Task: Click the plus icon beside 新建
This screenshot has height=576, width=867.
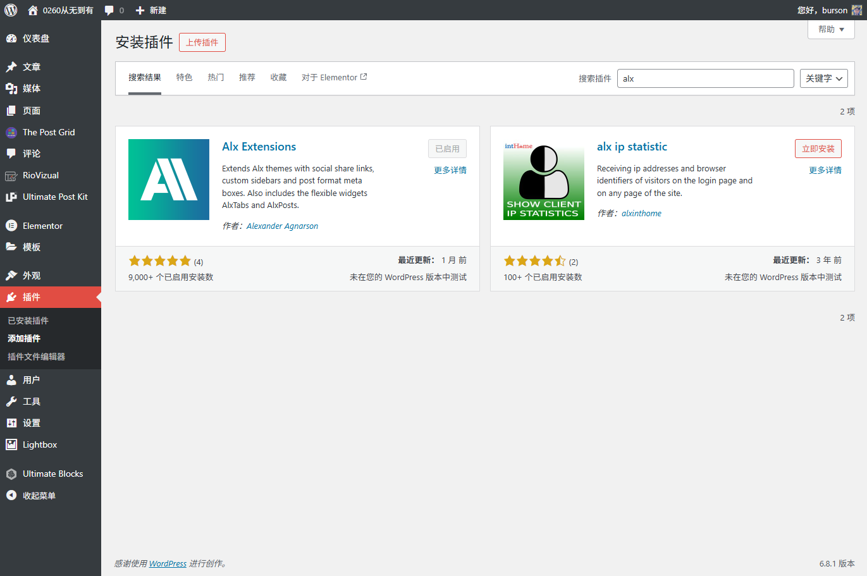Action: pos(140,10)
